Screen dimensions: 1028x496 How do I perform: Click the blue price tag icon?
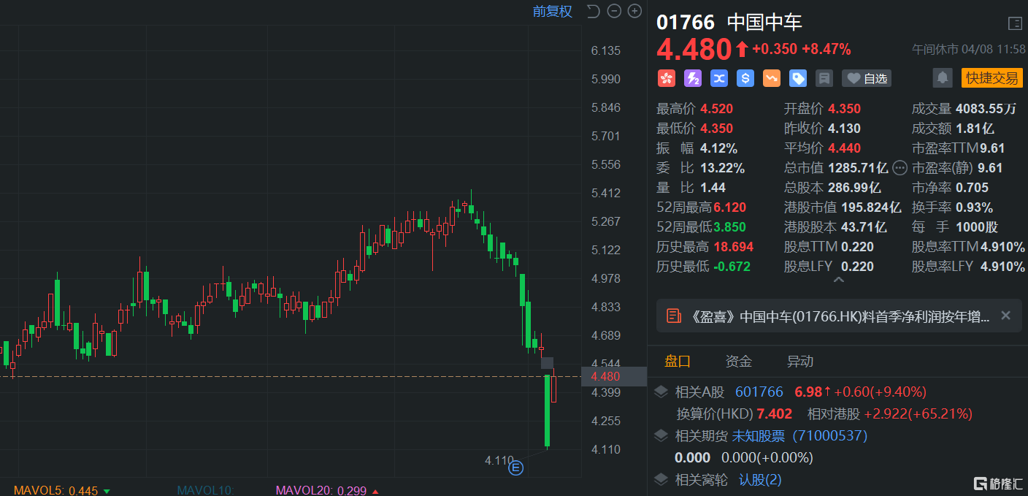[797, 78]
